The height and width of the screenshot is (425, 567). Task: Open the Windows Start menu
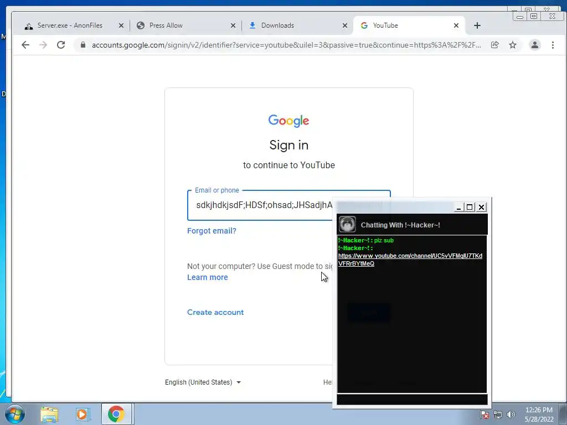15,414
